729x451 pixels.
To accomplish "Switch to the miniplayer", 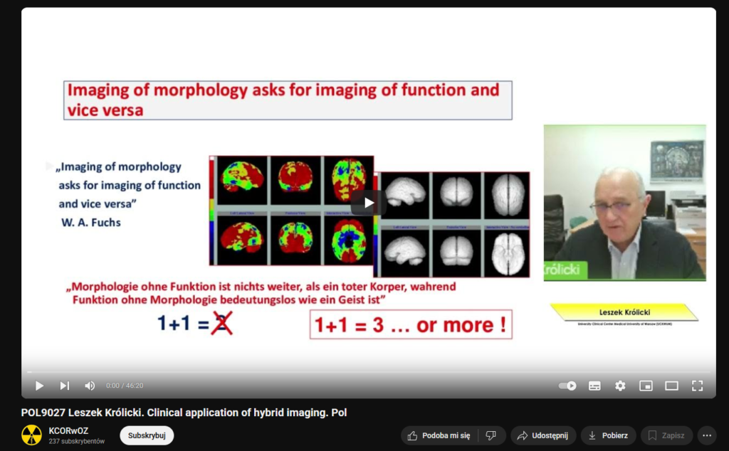I will pos(646,386).
